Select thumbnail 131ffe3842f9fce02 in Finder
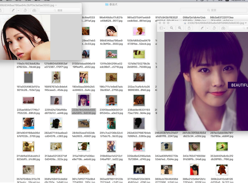Screen dimensions: 248x183 [x=111, y=54]
